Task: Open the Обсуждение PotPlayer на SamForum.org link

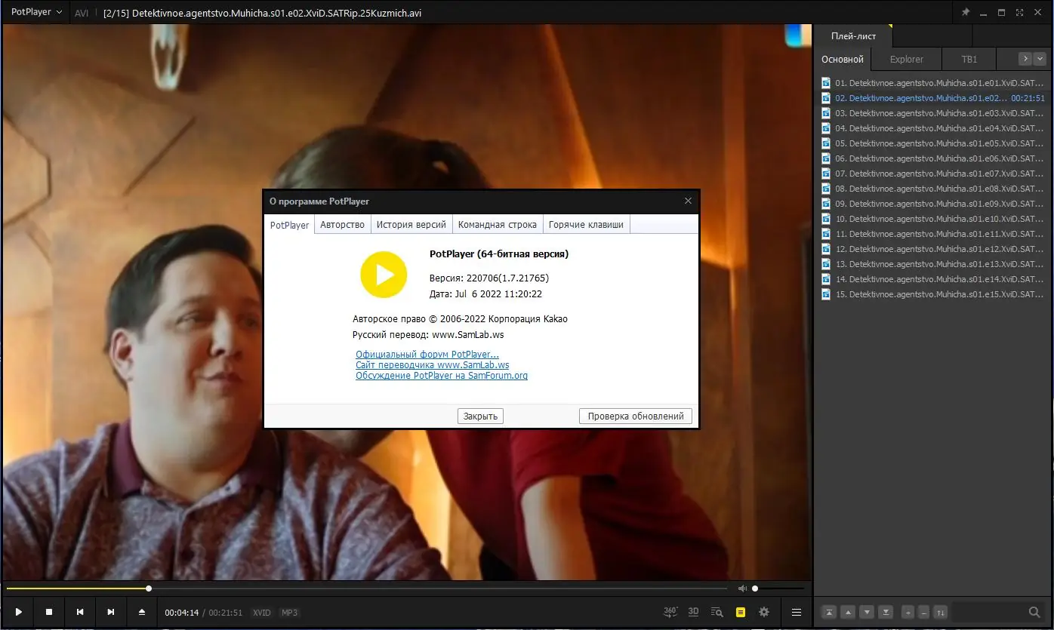Action: (442, 376)
